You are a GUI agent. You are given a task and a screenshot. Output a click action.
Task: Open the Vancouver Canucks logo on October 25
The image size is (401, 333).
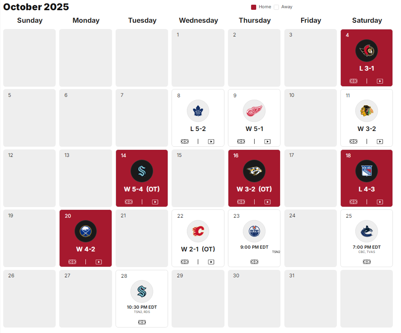(x=367, y=231)
